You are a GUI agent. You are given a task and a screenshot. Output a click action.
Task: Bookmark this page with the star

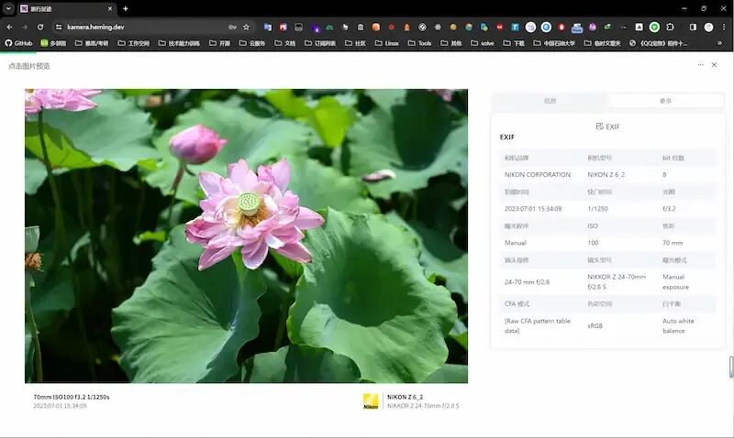click(246, 27)
